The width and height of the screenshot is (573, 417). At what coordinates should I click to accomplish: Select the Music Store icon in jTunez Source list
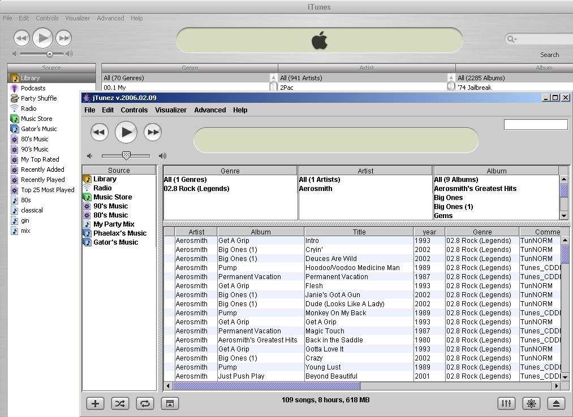click(x=87, y=197)
